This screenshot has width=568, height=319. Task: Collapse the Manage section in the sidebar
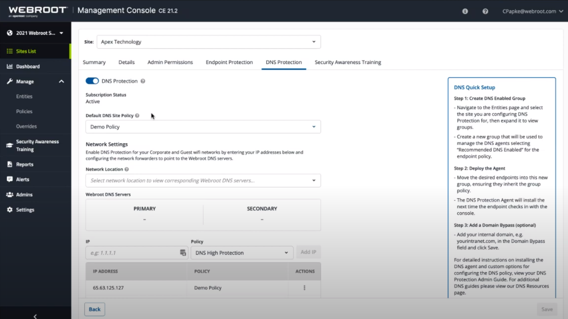pyautogui.click(x=61, y=82)
